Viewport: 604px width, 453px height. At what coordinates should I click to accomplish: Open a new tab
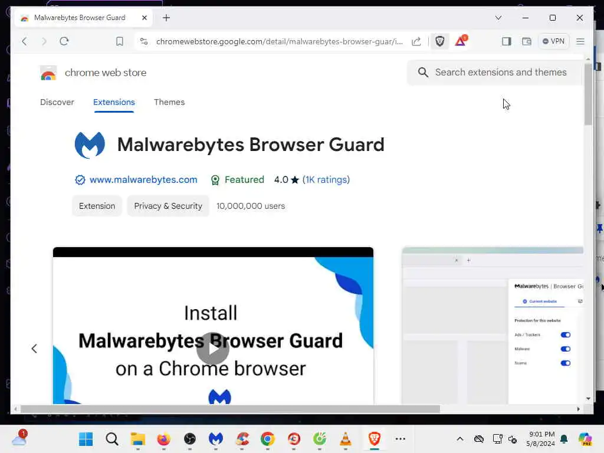(x=166, y=18)
